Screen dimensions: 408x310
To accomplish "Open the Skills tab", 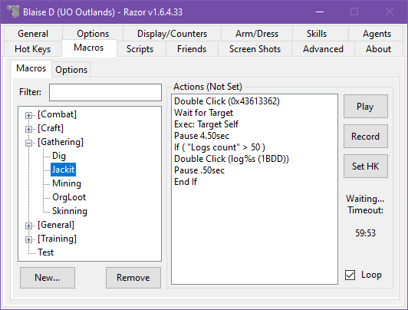I will (317, 34).
